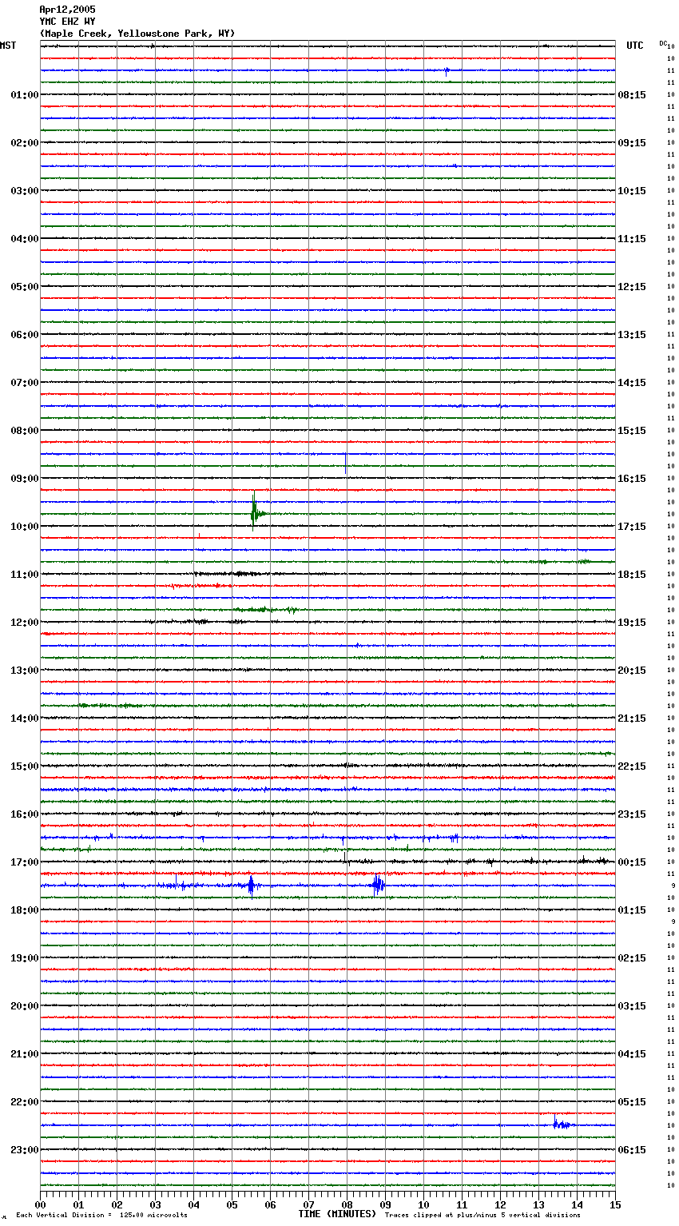Select the '12:15' UTC time label
Viewport: 679px width, 1226px height.
[632, 287]
